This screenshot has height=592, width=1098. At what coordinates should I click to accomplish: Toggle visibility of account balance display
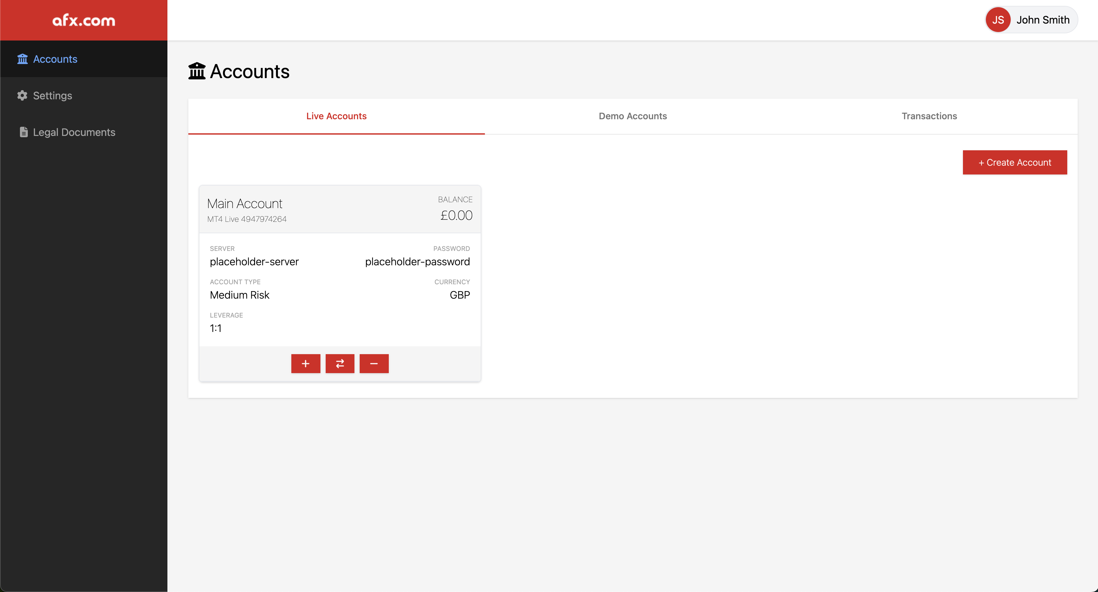456,214
